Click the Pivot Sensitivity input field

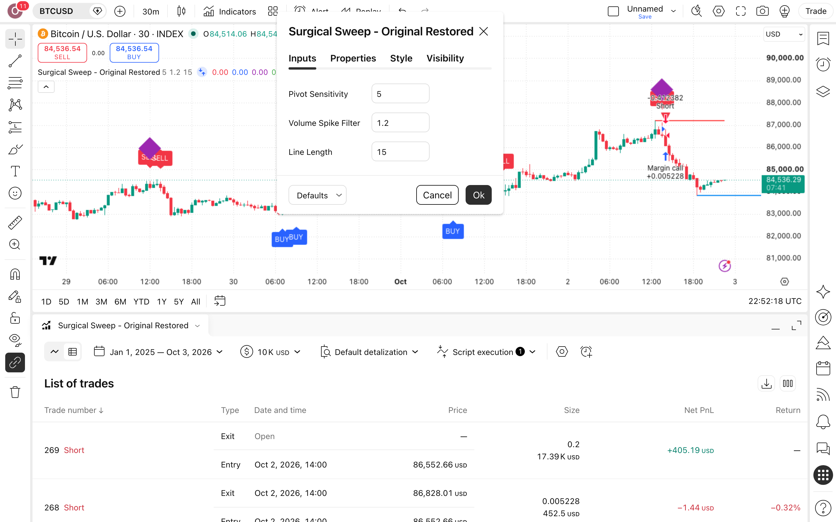(400, 94)
